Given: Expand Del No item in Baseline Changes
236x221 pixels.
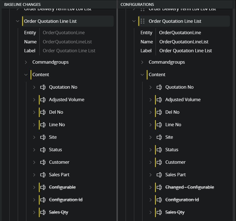Looking at the screenshot, I should [34, 112].
